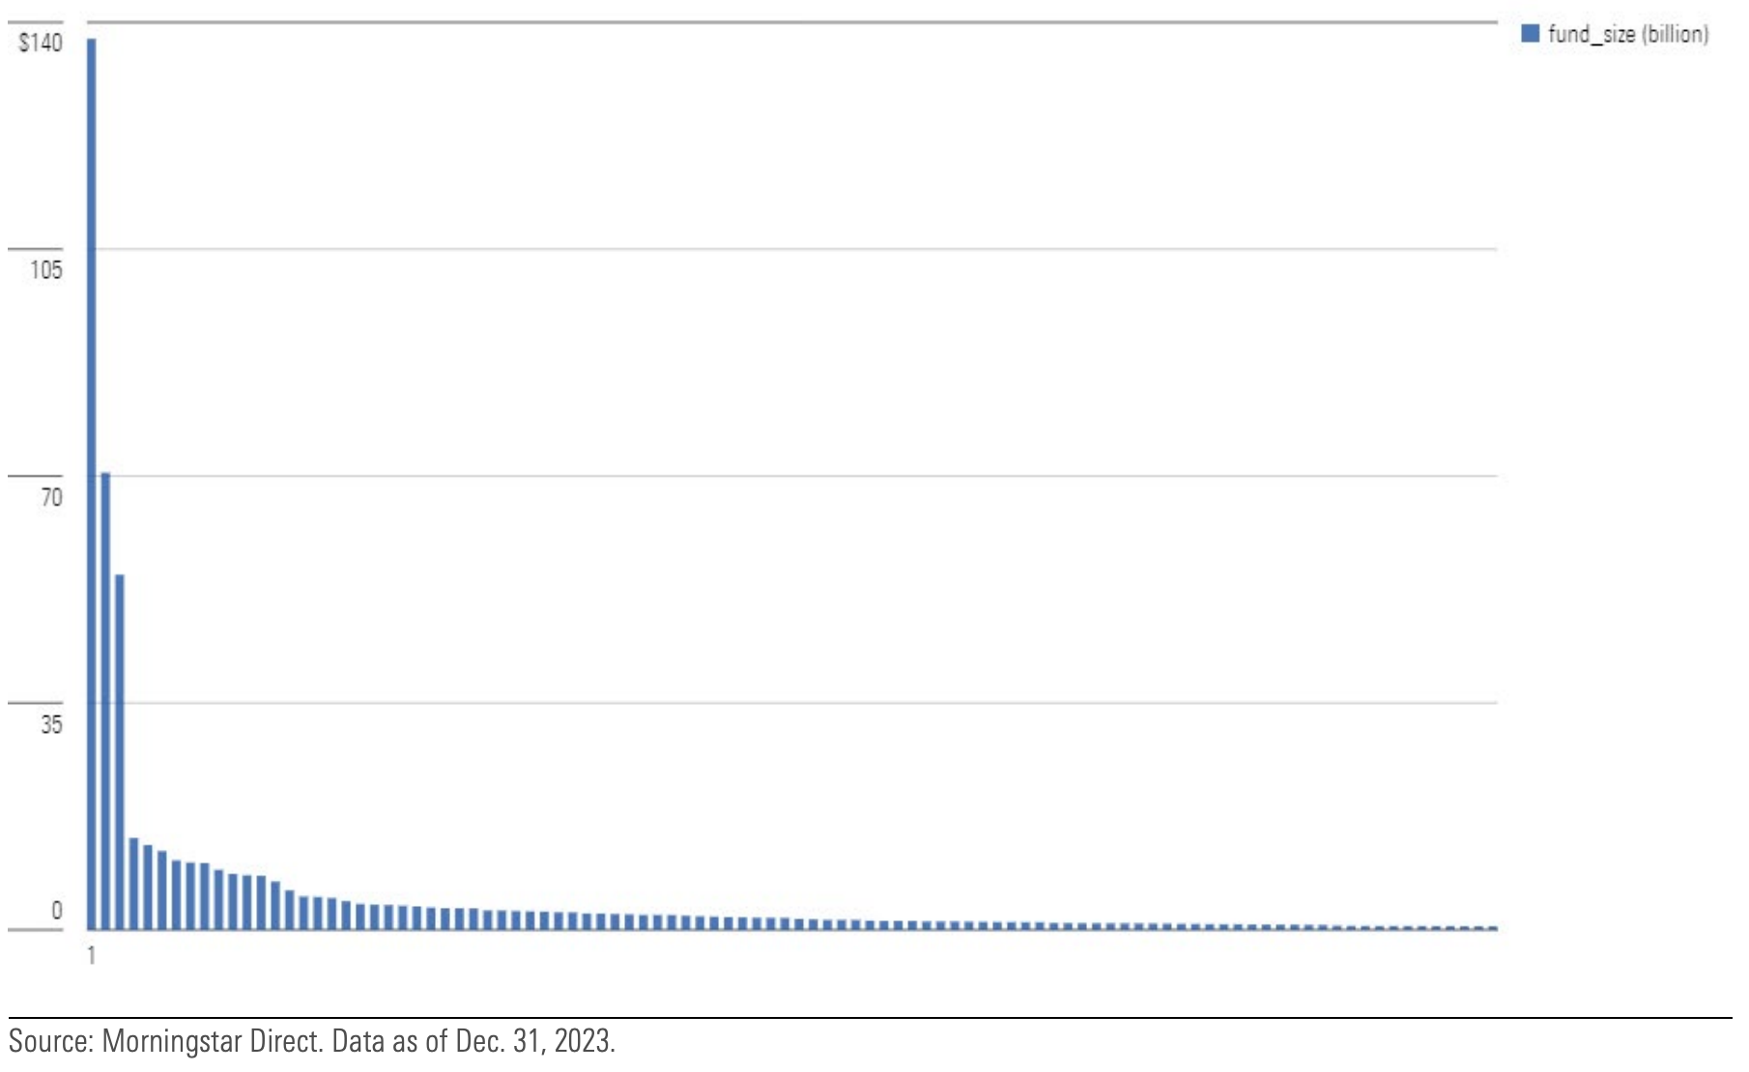Click the third-tallest bar in the chart
Viewport: 1749px width, 1072px height.
[x=120, y=751]
